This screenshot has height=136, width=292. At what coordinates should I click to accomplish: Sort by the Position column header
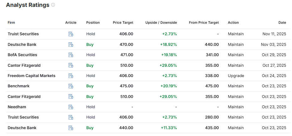click(93, 22)
